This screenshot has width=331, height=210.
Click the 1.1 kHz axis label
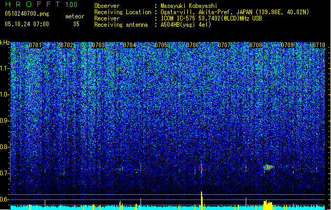[x=5, y=68]
